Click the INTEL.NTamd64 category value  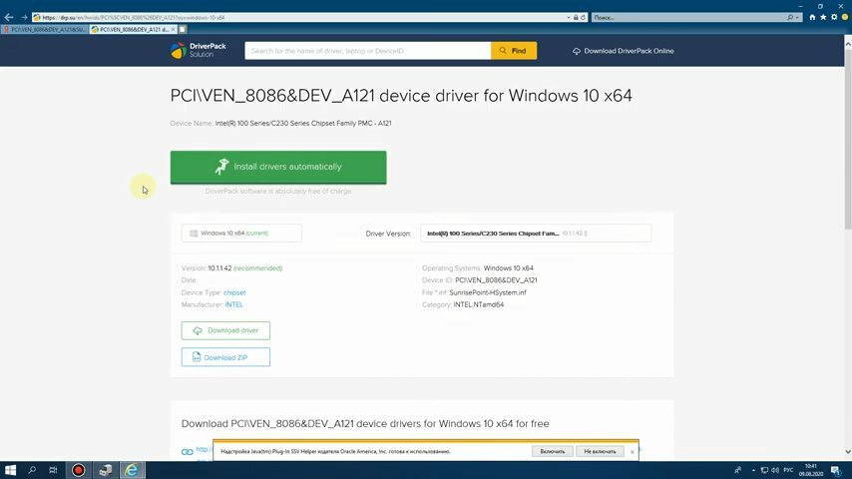479,304
